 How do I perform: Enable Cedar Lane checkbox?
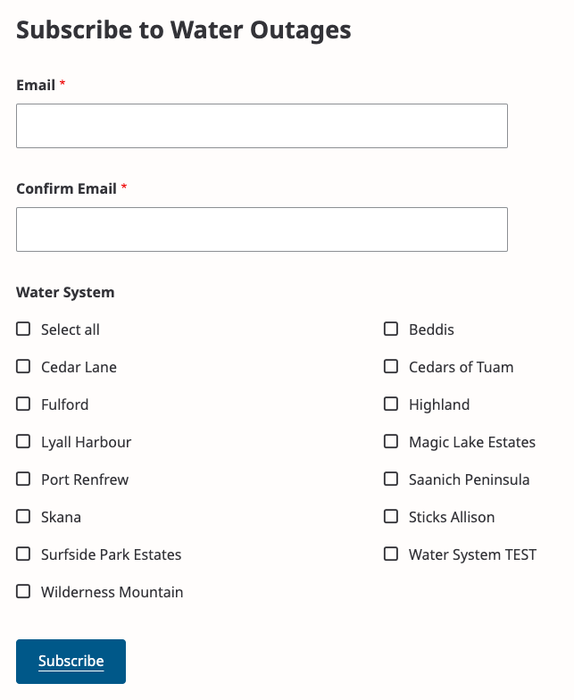point(23,367)
